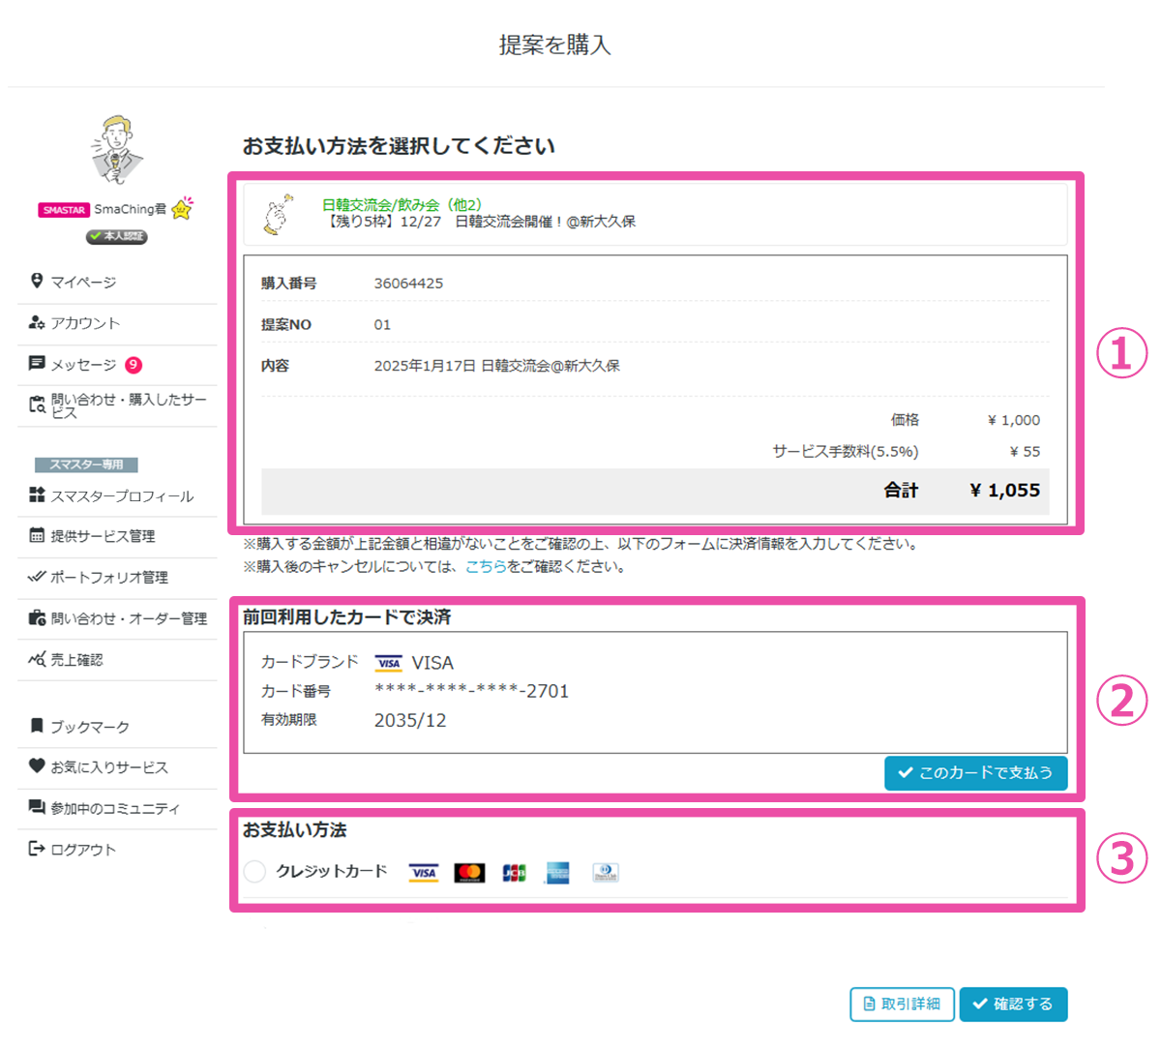This screenshot has height=1049, width=1161.
Task: Open 売上確認 from the sidebar
Action: point(76,660)
